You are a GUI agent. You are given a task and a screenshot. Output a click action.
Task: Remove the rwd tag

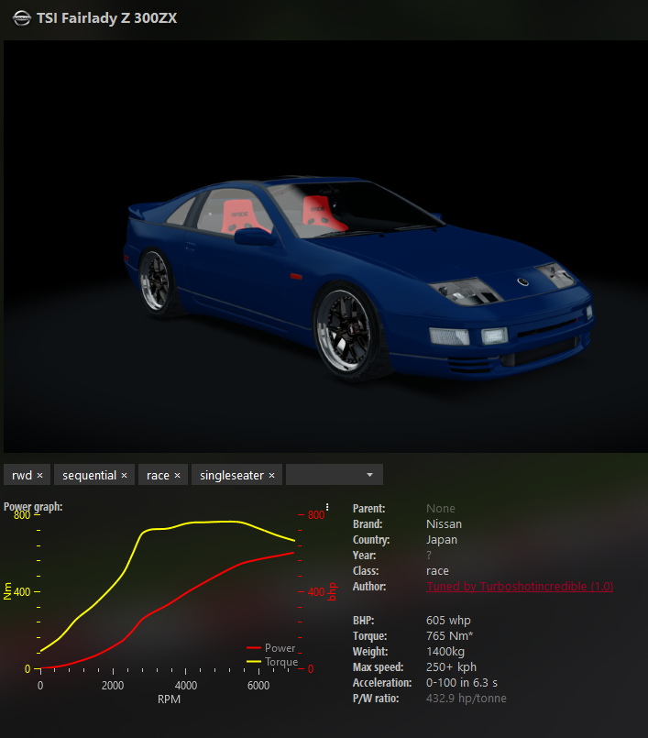(x=40, y=476)
